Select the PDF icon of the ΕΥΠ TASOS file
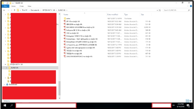The height and width of the screenshot is (109, 194). (x=65, y=45)
